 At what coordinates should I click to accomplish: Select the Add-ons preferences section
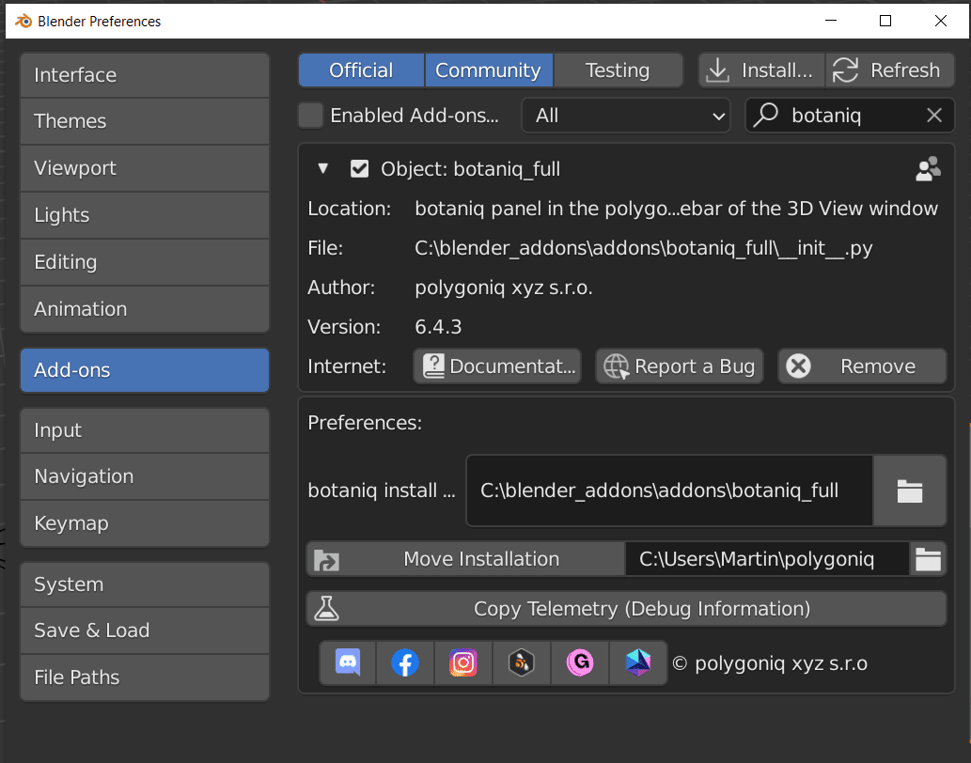(x=145, y=370)
